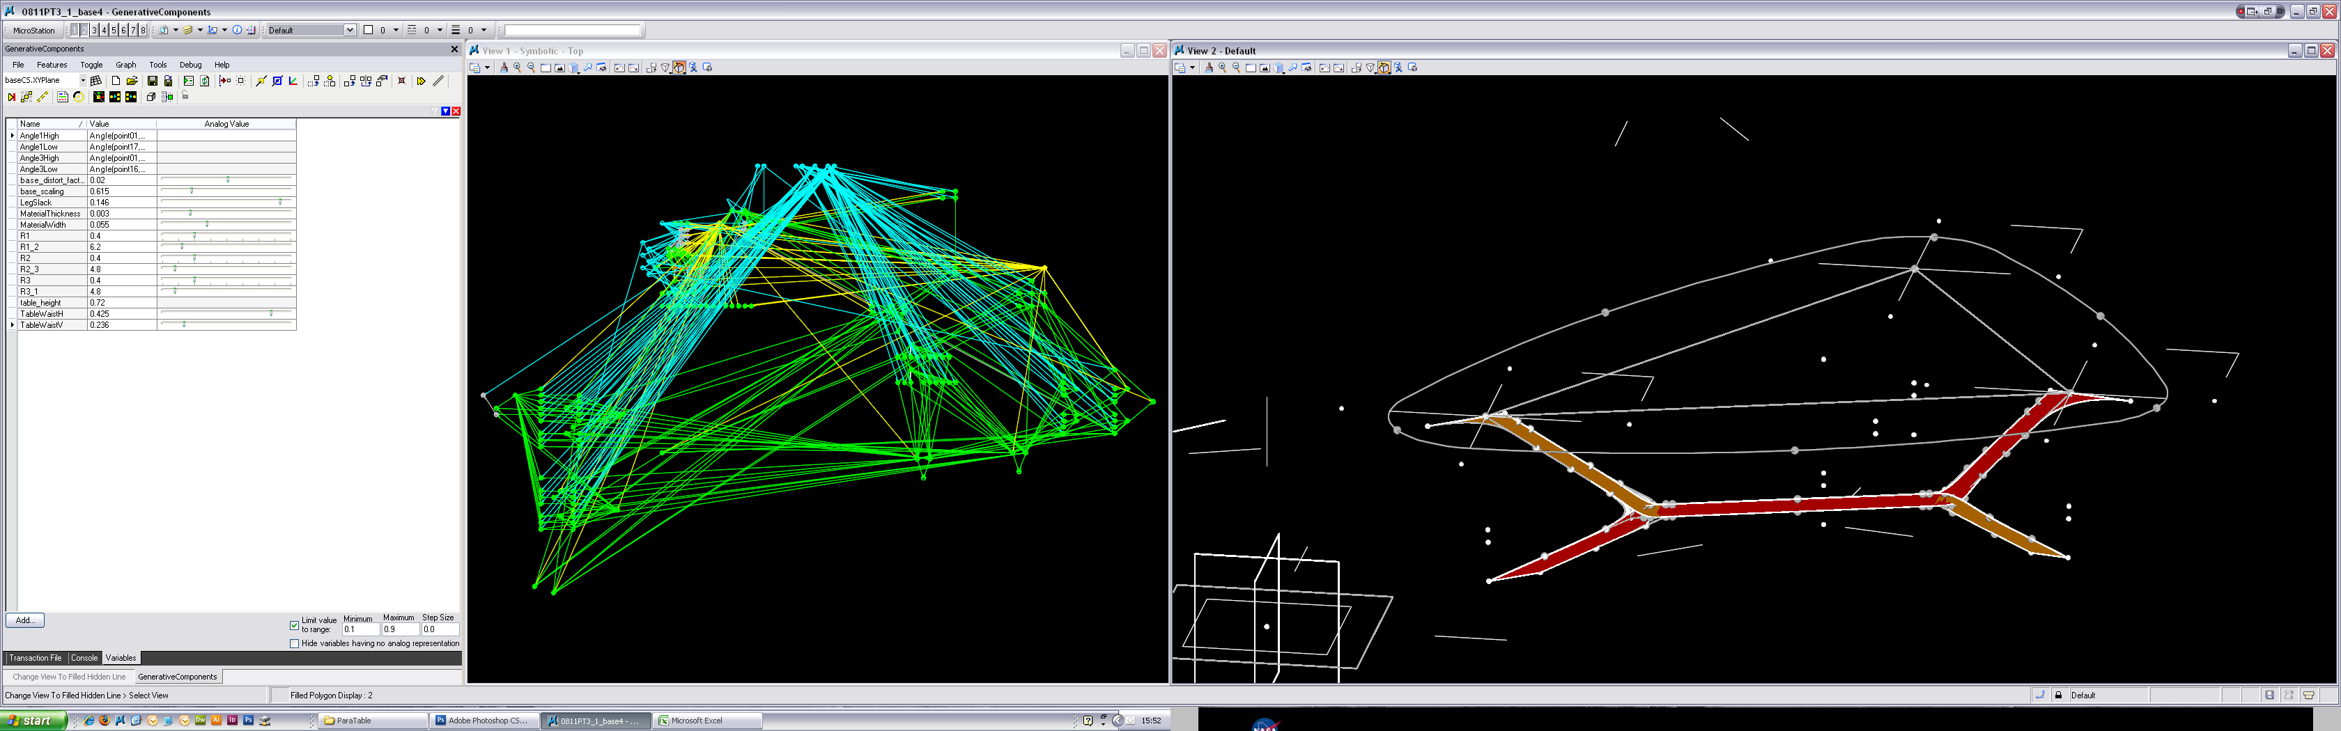Save using the floppy disk icon

click(152, 81)
